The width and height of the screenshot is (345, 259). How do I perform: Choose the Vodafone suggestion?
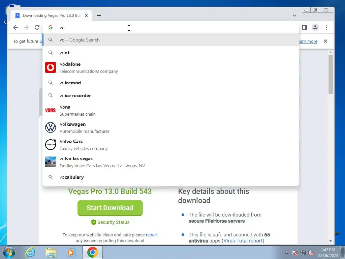[x=171, y=67]
